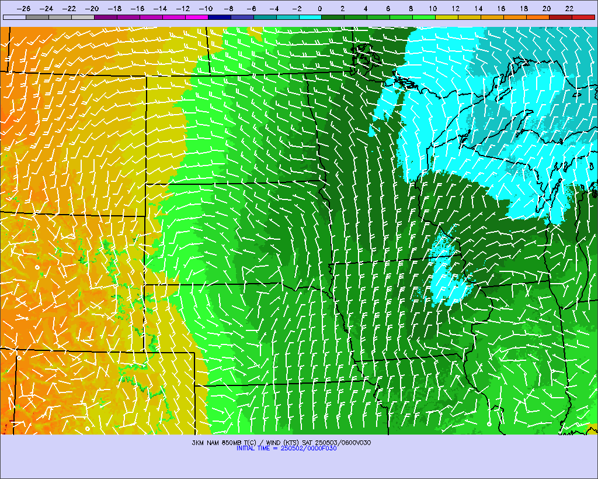Select the positive '8' legend label
Image resolution: width=598 pixels, height=479 pixels.
411,8
